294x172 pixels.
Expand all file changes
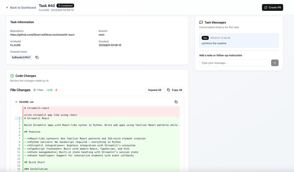pos(155,90)
